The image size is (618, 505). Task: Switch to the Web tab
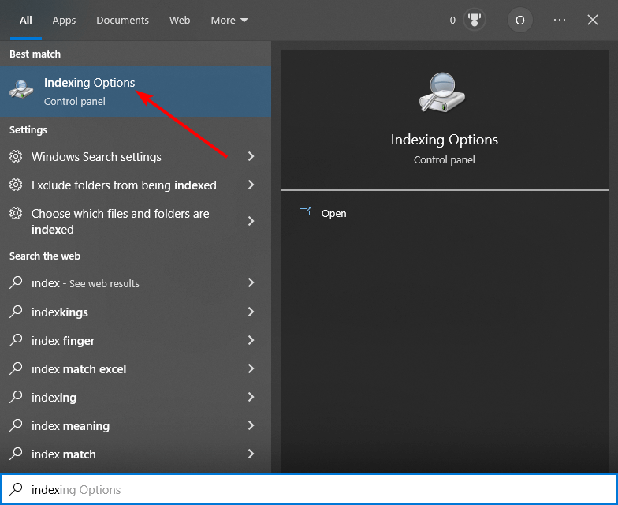180,21
